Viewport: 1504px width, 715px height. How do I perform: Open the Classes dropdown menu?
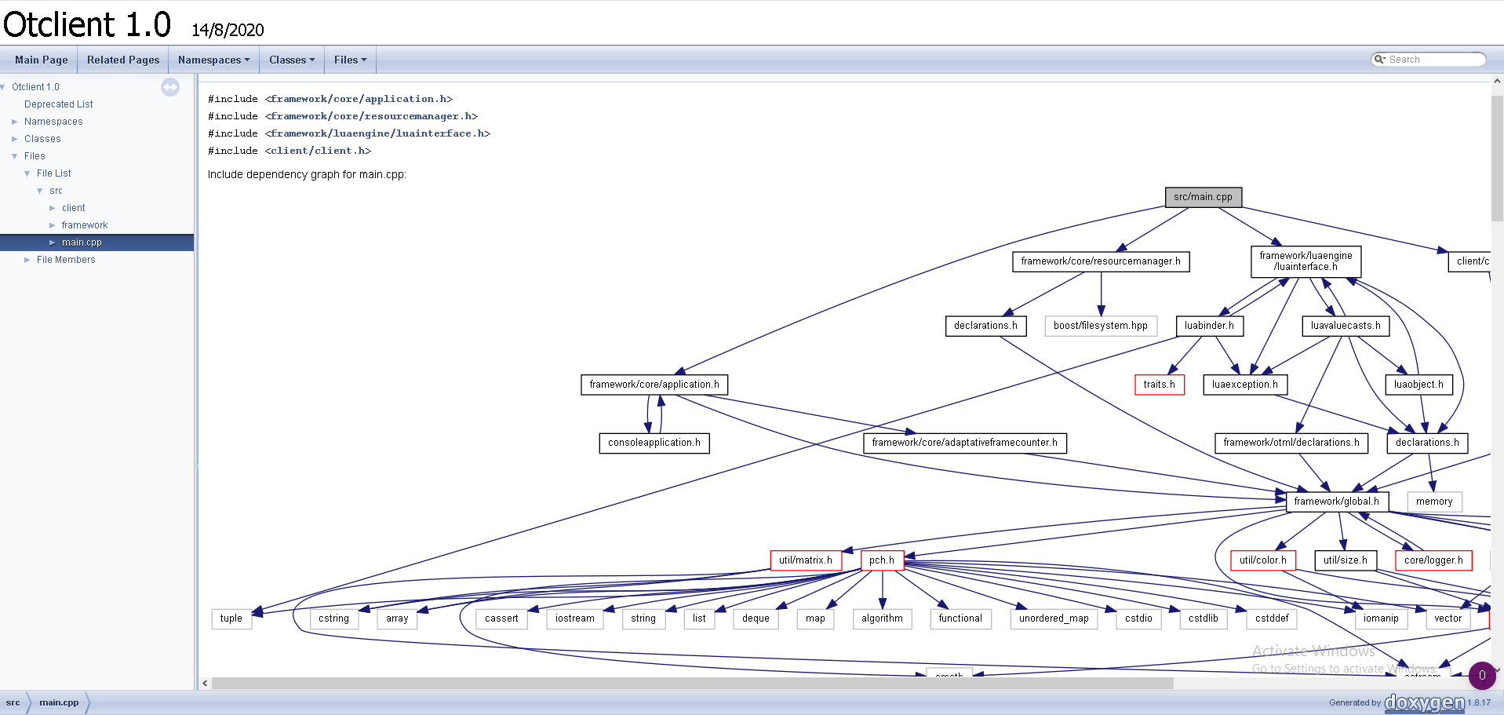292,60
